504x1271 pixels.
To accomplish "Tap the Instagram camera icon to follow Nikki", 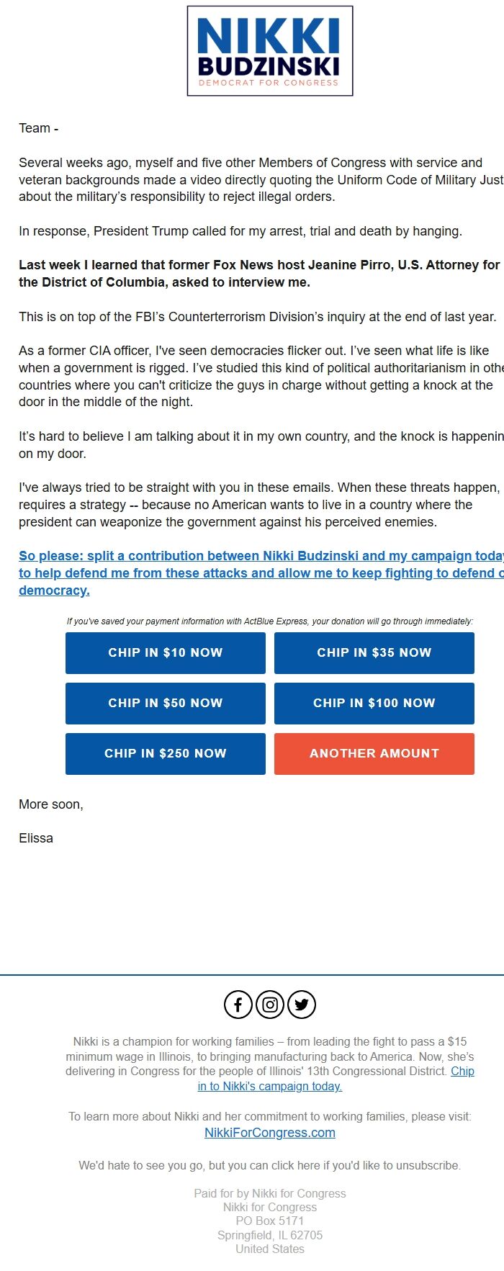I will 269,1005.
